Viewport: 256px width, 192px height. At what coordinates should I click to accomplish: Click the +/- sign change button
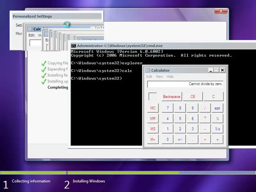click(x=180, y=139)
